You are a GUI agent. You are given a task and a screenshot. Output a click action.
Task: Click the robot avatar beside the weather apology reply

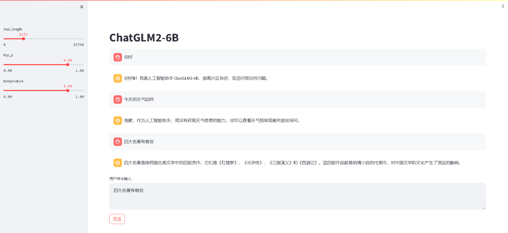pyautogui.click(x=118, y=121)
